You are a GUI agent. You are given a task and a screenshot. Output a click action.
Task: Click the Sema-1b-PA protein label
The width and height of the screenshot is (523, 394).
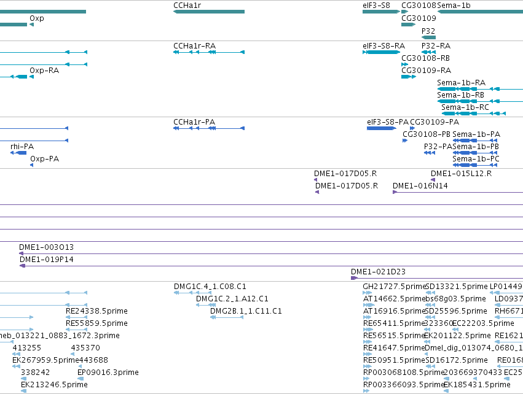pos(476,134)
